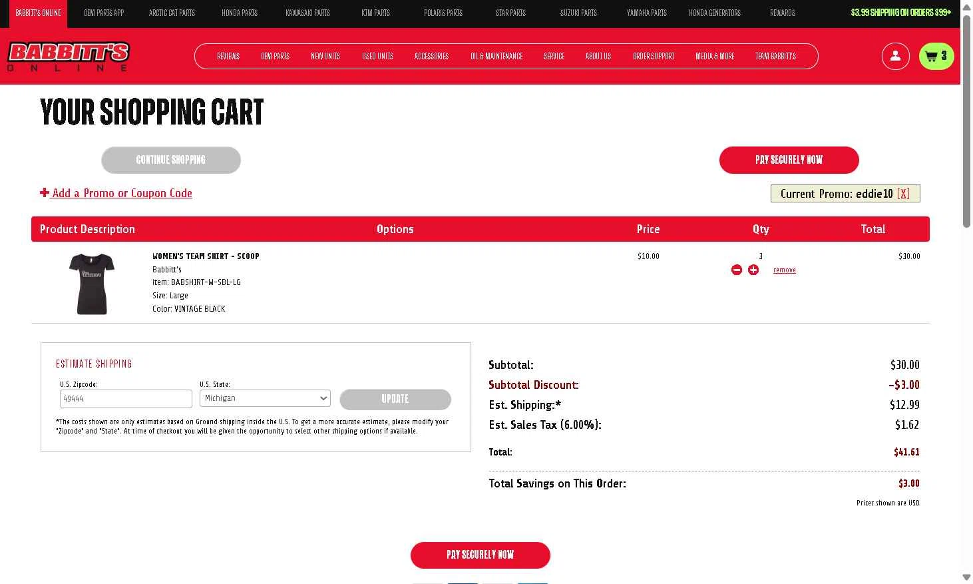
Task: Click the $3.99 shipping promotion text
Action: point(900,13)
